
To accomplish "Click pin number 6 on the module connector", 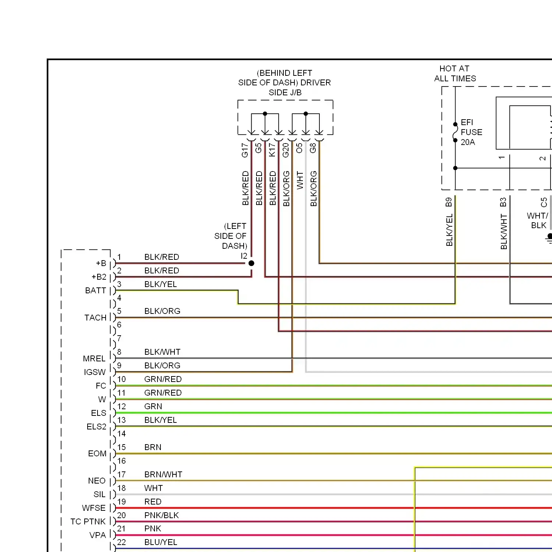I will tap(119, 325).
